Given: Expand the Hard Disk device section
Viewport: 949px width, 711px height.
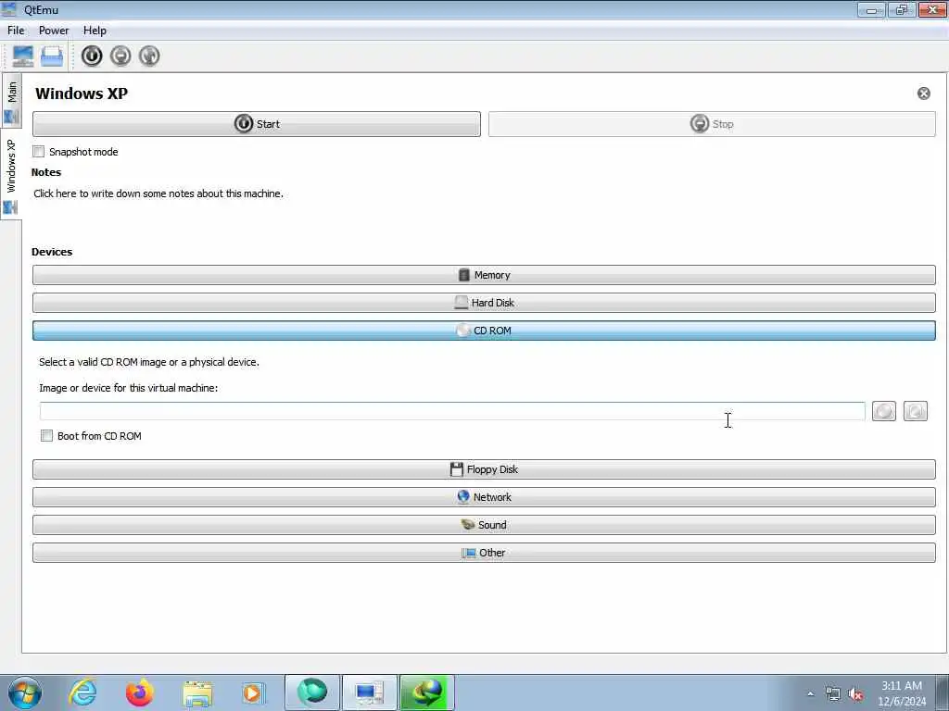Looking at the screenshot, I should coord(484,303).
